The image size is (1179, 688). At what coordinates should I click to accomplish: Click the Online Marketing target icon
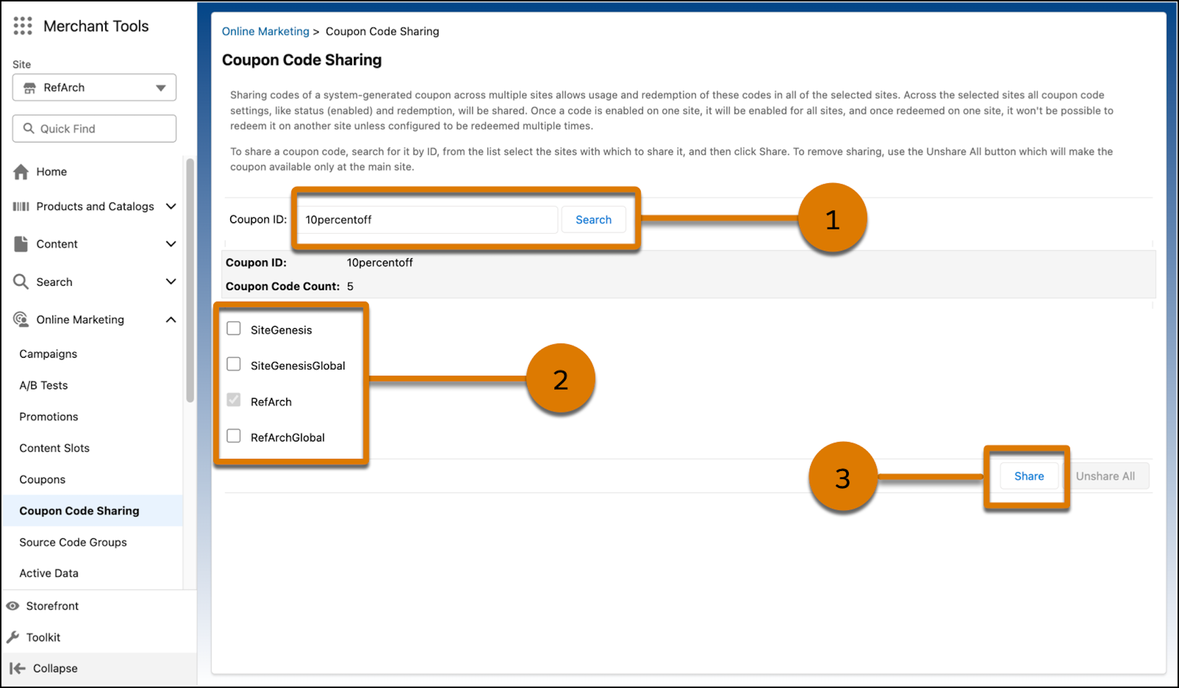pos(21,320)
